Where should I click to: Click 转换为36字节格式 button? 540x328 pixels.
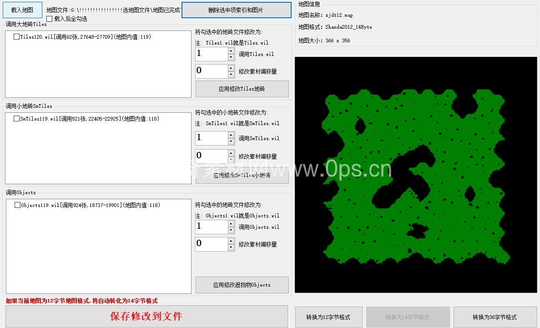tap(495, 317)
